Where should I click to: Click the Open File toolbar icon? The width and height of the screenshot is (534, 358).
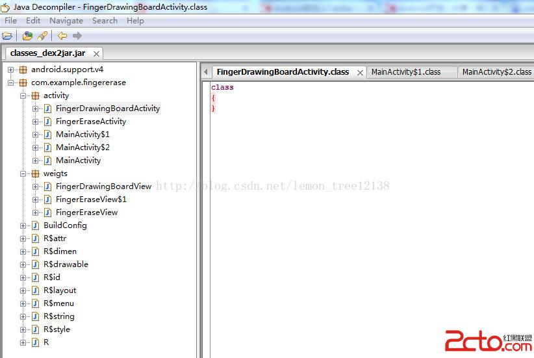click(x=7, y=36)
